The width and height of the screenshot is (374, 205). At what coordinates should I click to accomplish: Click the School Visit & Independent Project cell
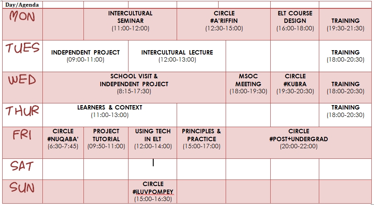[134, 88]
